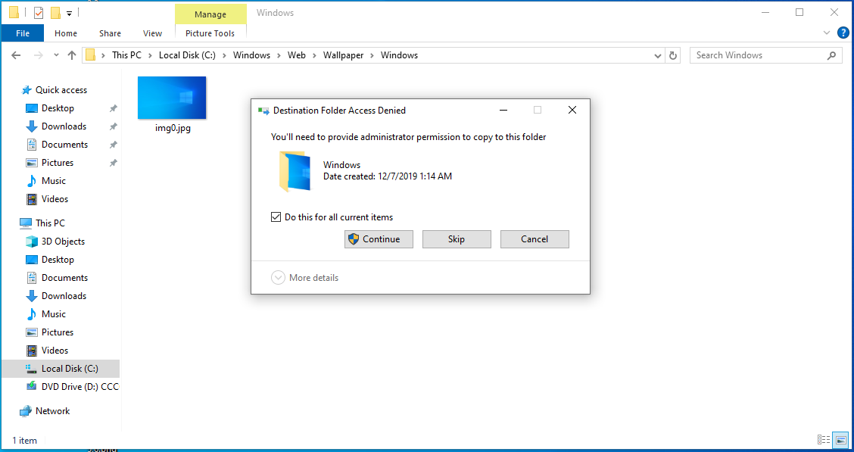
Task: Click the Music icon under Quick access
Action: [32, 181]
